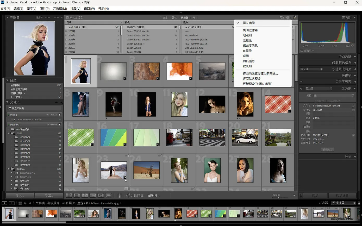Click the sync lock icon beside 同步
The image size is (362, 226).
[x=301, y=195]
